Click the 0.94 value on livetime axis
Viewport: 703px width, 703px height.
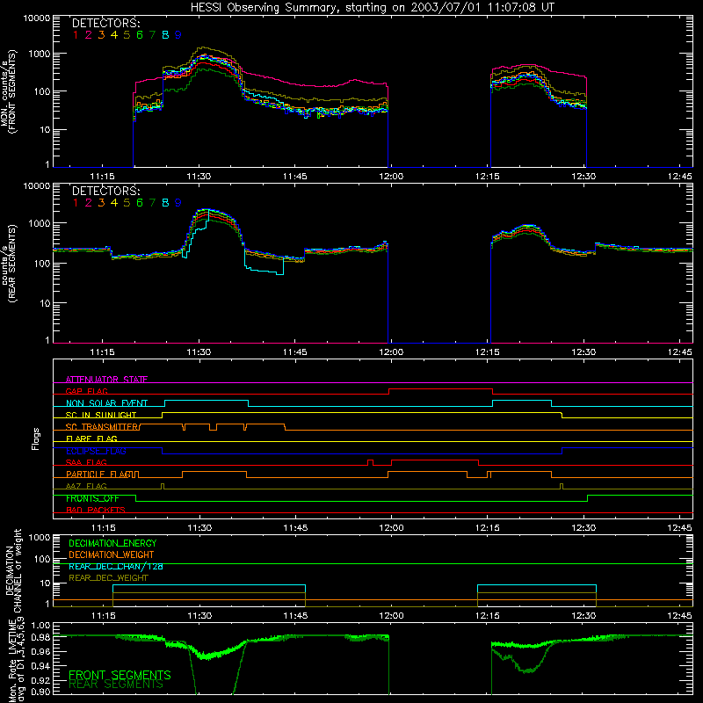40,666
